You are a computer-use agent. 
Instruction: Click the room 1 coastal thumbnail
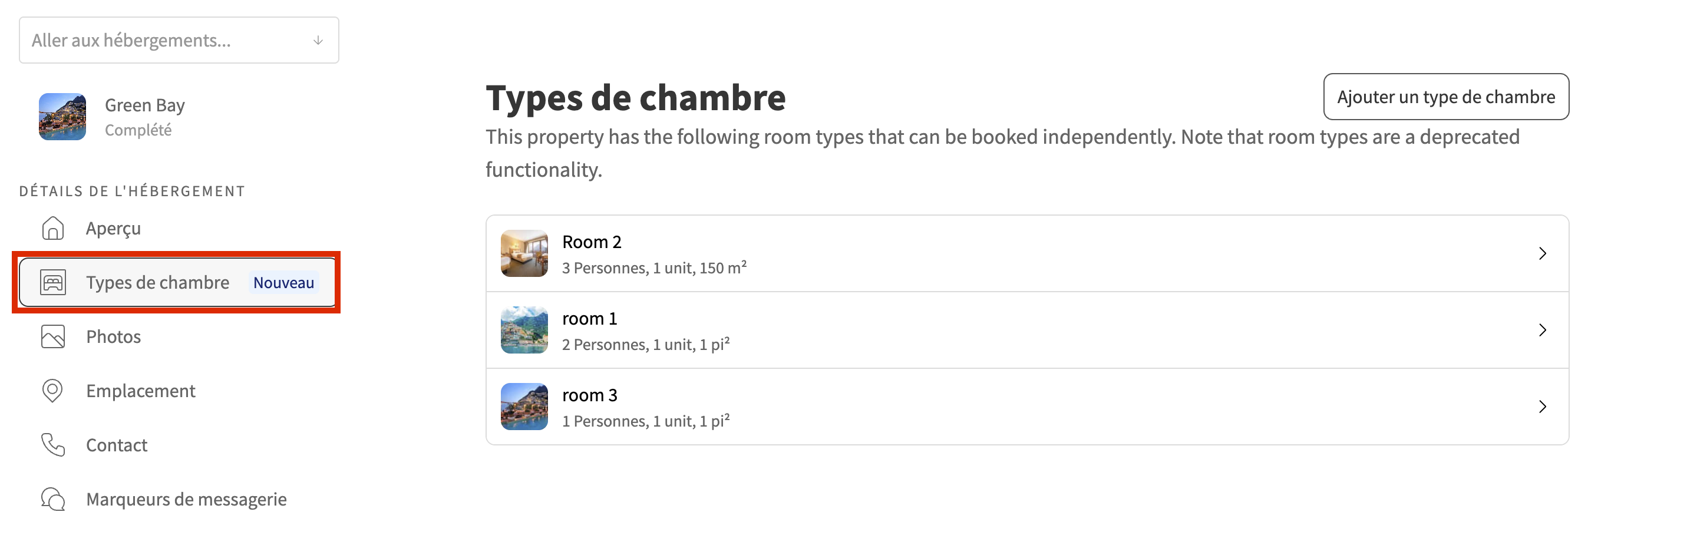(x=524, y=330)
